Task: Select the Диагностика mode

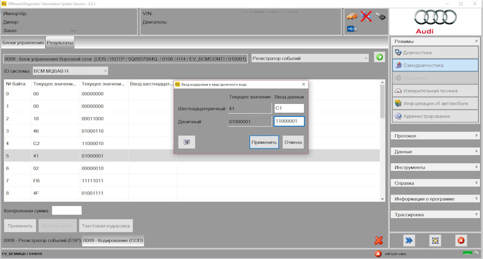Action: click(x=435, y=52)
